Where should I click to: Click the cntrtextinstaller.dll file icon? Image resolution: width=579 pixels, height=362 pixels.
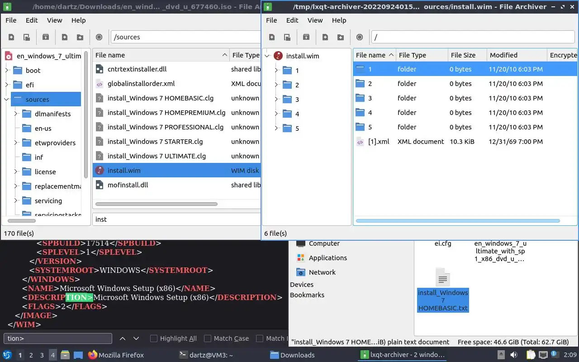[100, 69]
